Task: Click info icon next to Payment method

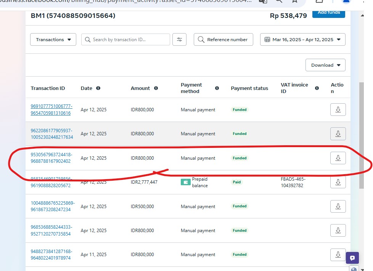Action: click(x=217, y=88)
